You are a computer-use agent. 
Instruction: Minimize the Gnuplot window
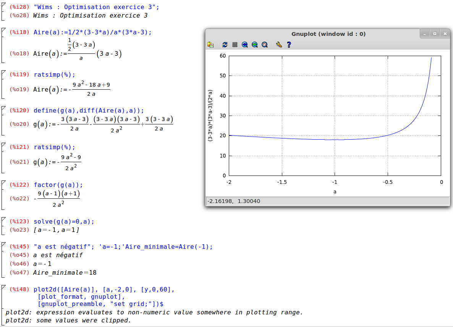tap(425, 34)
